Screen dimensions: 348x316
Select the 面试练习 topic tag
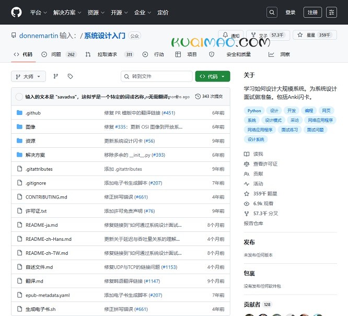click(x=289, y=130)
